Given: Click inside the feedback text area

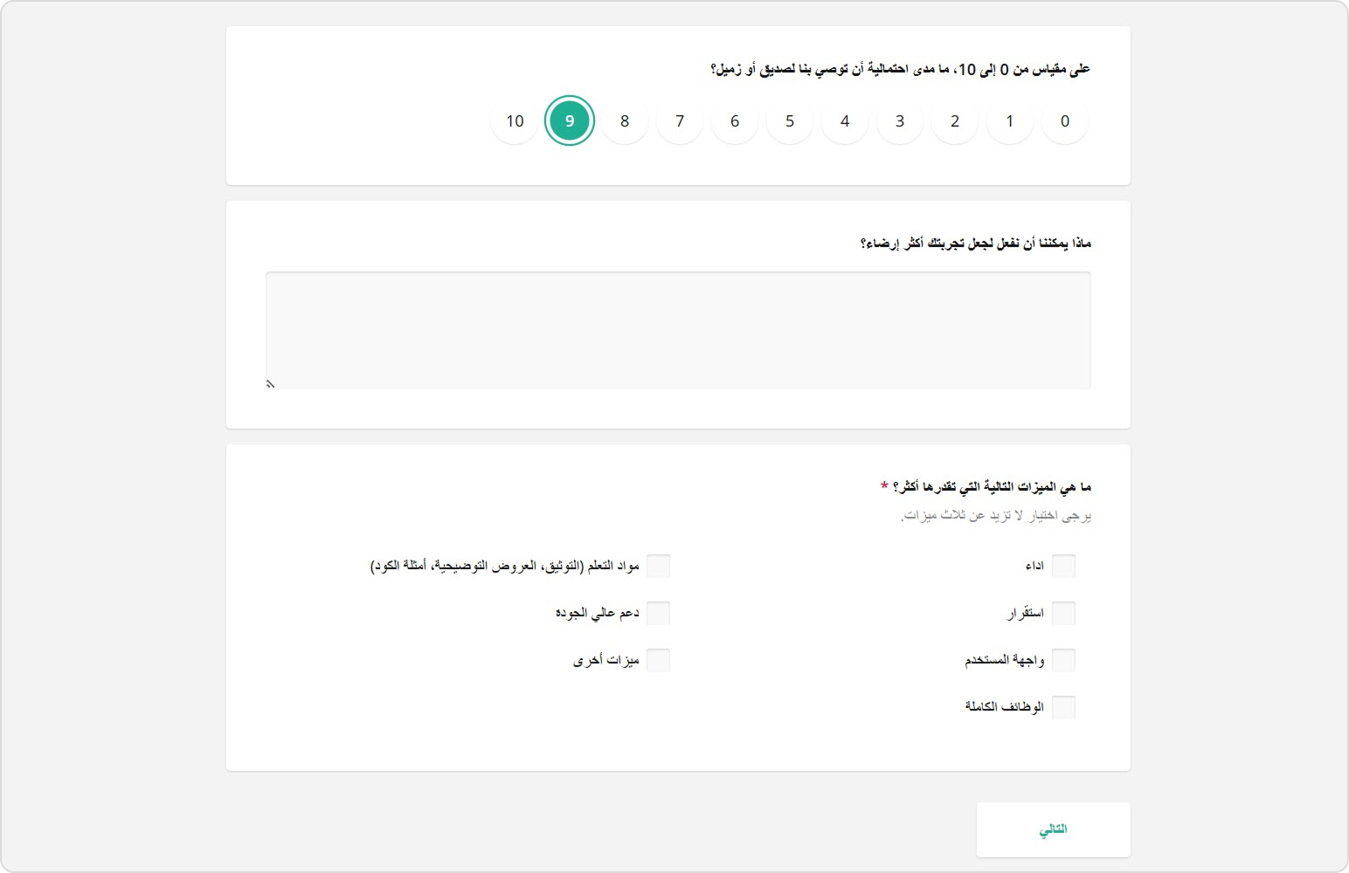Looking at the screenshot, I should tap(678, 329).
